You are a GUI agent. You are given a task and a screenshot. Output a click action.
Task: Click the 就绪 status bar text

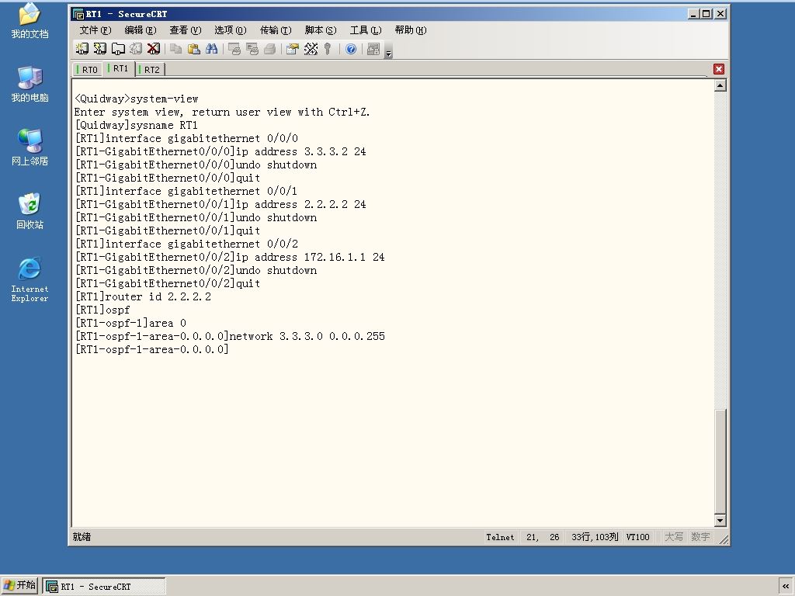(82, 537)
